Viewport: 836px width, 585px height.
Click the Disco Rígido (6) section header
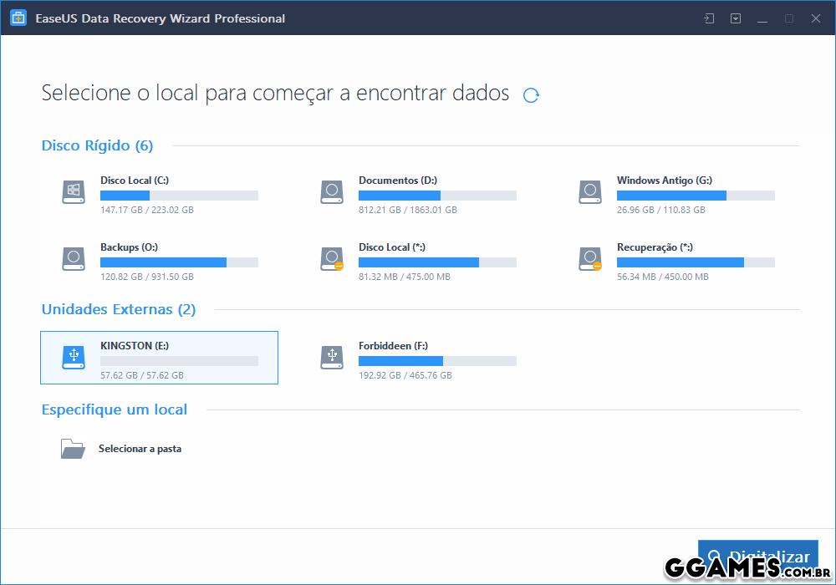click(x=97, y=145)
